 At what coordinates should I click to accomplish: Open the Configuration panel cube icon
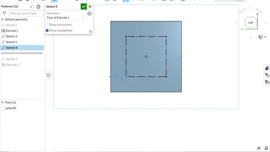click(x=267, y=75)
